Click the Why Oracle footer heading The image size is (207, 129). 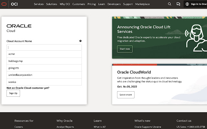[64, 121]
